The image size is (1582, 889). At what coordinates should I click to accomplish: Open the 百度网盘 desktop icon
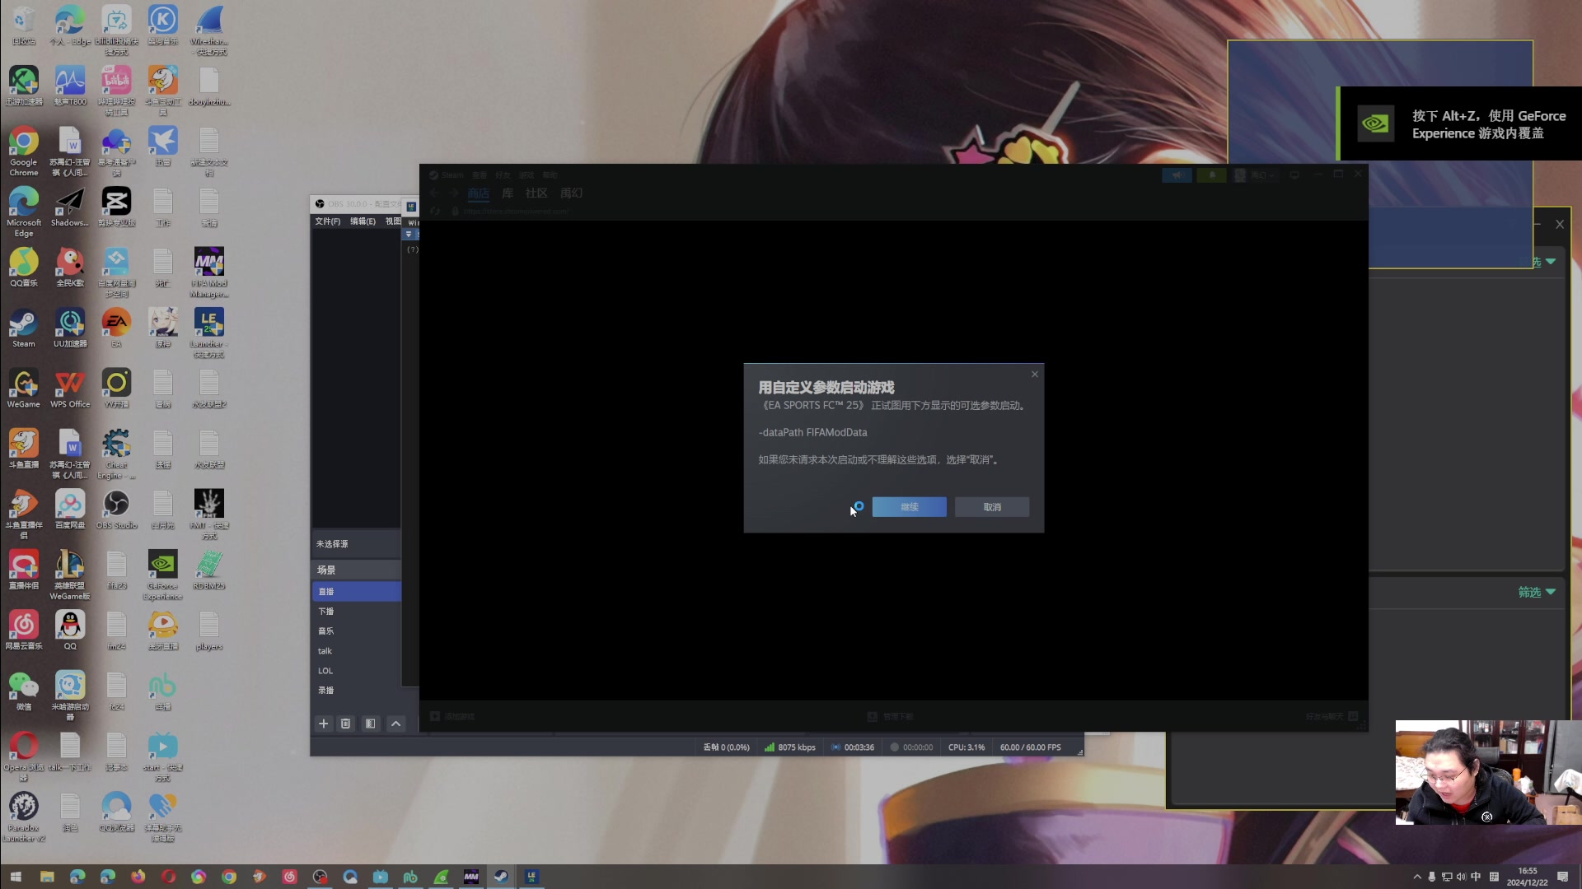pyautogui.click(x=70, y=510)
